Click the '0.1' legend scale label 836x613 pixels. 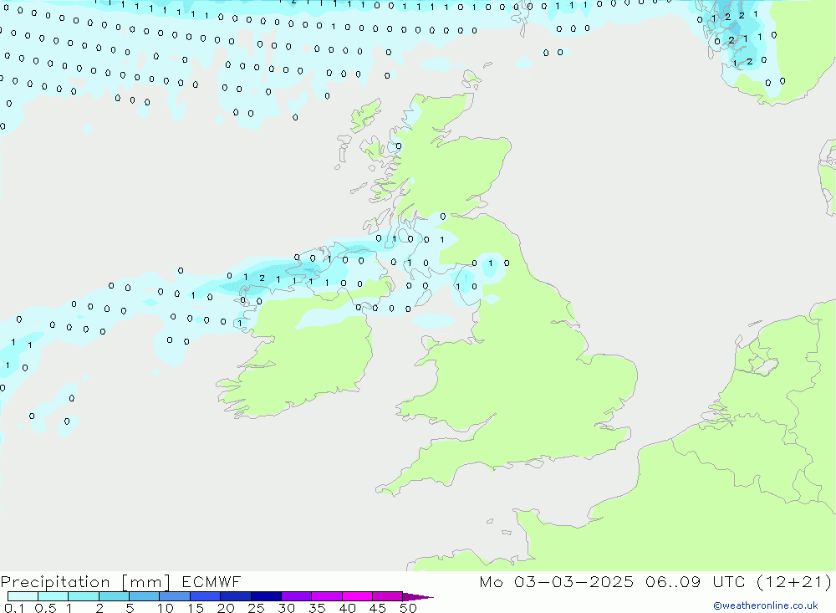coord(14,608)
